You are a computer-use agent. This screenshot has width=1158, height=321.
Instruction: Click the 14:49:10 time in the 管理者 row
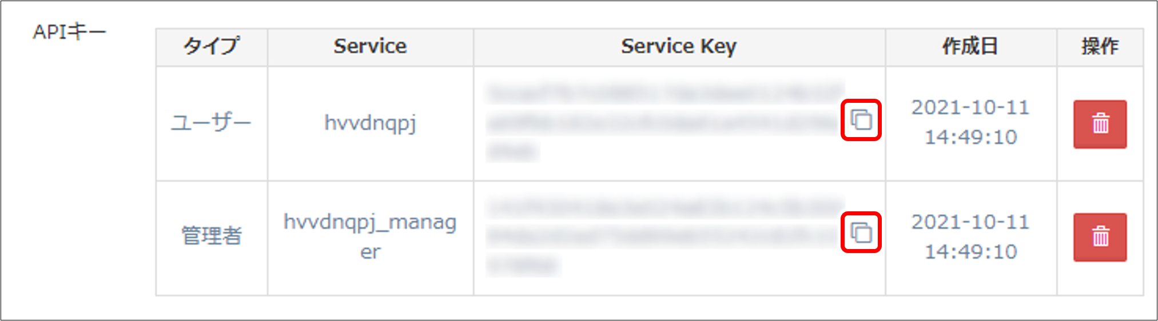pyautogui.click(x=970, y=251)
